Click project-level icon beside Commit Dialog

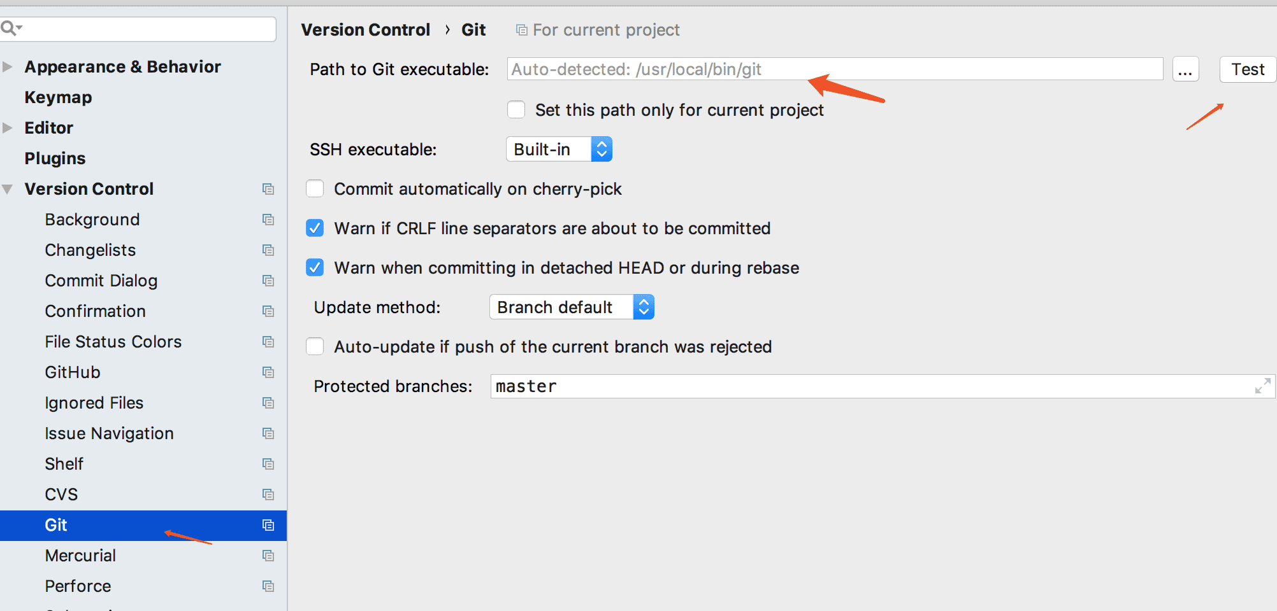point(268,281)
